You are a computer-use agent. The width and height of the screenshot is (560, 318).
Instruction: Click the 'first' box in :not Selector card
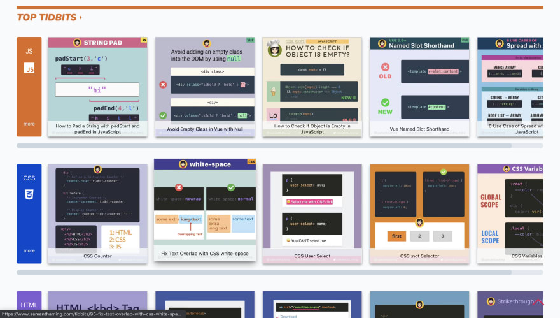pos(396,236)
